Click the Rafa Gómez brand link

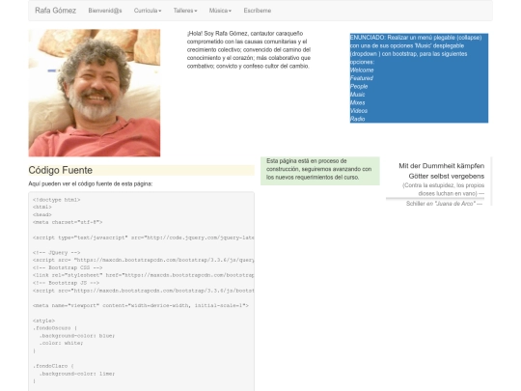56,11
